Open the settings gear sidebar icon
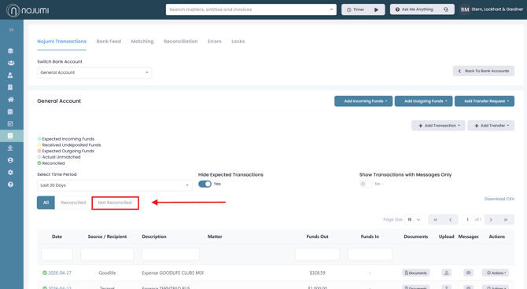Viewport: 527px width, 289px height. tap(10, 172)
